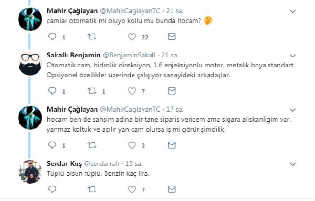The width and height of the screenshot is (315, 201).
Task: Open @MahirCaglayanTC profile from first tweet
Action: (x=130, y=11)
